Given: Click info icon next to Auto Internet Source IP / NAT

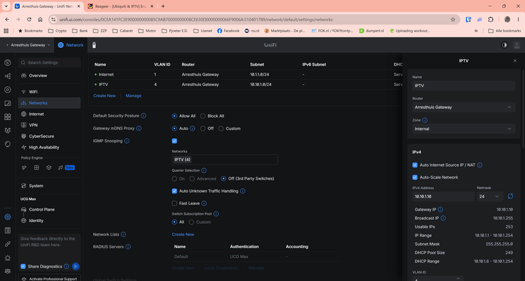Looking at the screenshot, I should coord(480,165).
